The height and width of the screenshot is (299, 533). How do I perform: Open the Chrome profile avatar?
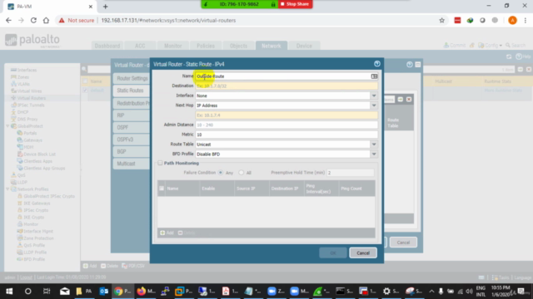tap(512, 20)
